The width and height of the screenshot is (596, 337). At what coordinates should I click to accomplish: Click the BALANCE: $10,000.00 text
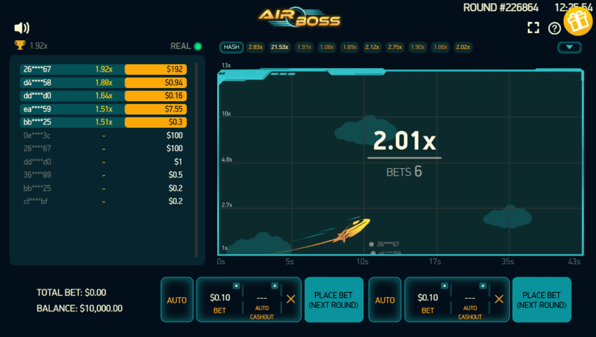79,308
